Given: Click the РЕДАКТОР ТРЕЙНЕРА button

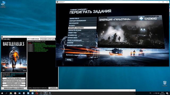Looking at the screenshot, I should click(x=14, y=79).
